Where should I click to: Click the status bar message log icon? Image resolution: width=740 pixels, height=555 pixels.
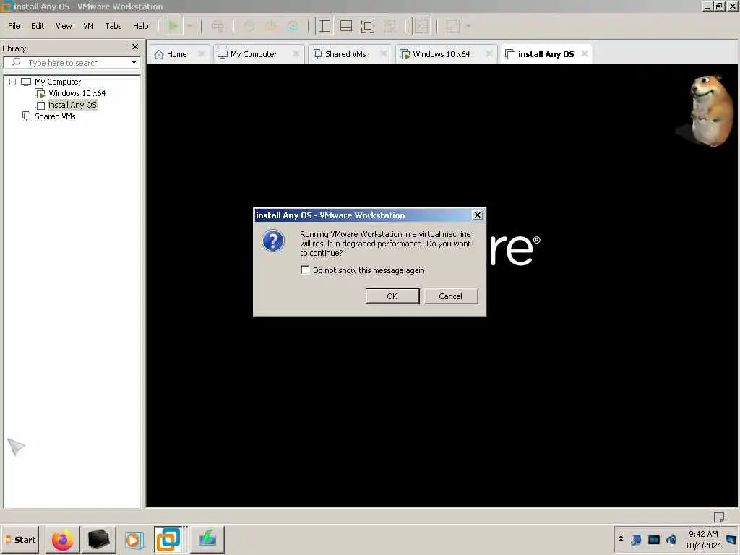(719, 517)
